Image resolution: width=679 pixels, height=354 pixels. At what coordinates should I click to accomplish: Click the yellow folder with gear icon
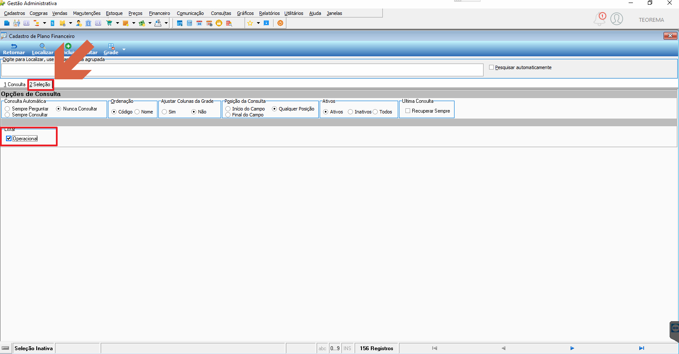[x=62, y=23]
